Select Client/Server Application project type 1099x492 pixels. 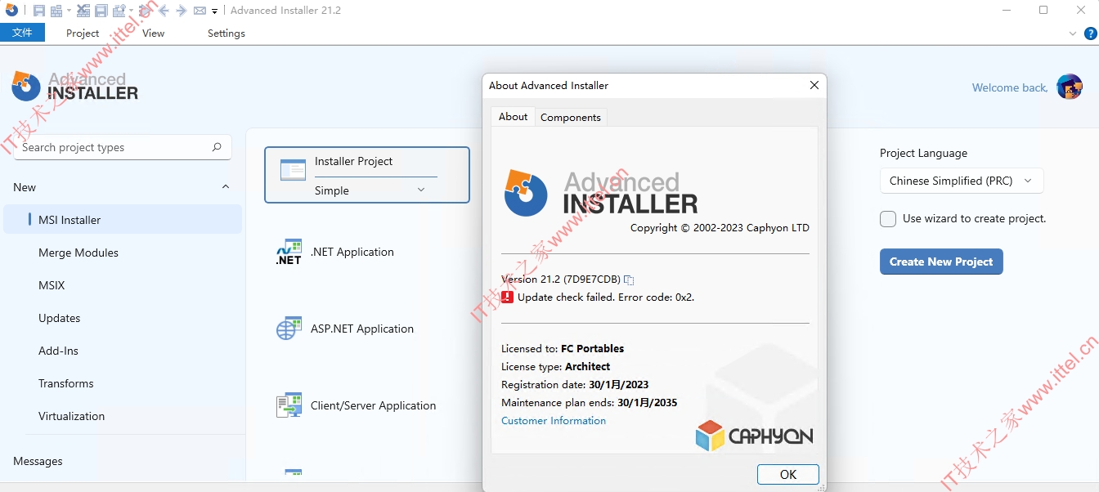coord(373,405)
